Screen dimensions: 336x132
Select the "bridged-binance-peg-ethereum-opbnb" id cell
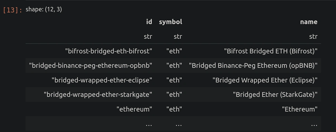point(91,66)
